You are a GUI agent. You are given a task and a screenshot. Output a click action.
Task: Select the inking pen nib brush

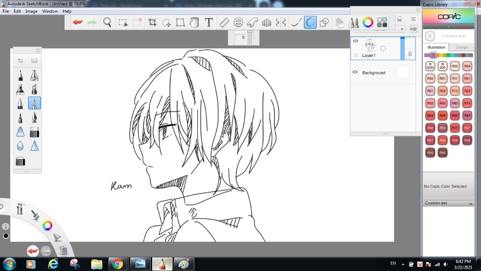pyautogui.click(x=34, y=117)
